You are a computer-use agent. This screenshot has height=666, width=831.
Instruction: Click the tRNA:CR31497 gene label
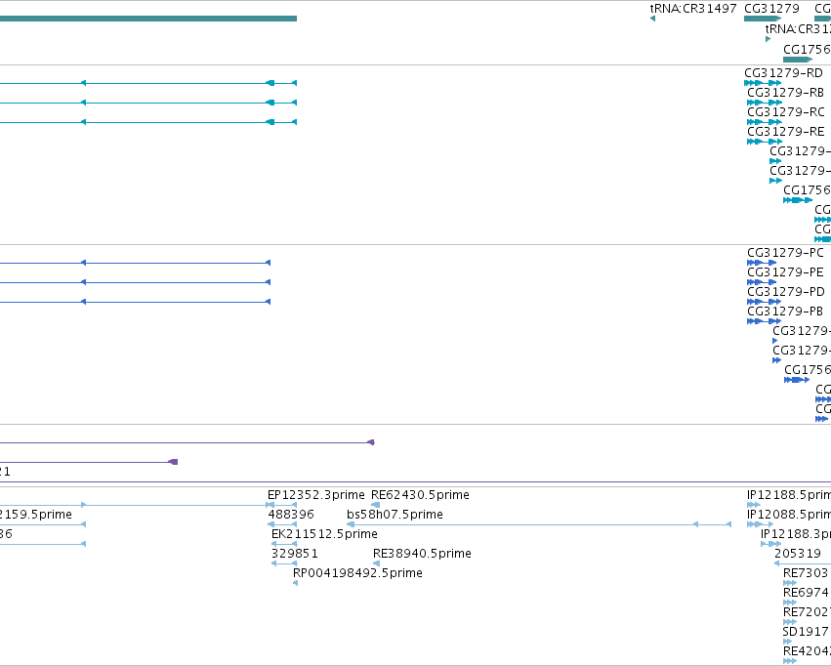[693, 9]
